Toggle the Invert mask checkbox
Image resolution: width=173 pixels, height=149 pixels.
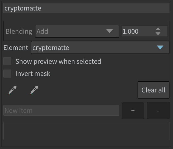click(7, 73)
